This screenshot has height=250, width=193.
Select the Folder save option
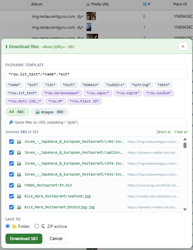[x=8, y=226]
